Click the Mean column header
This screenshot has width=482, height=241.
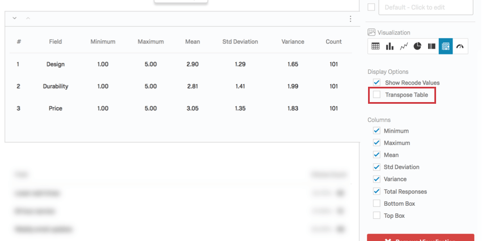(x=192, y=41)
